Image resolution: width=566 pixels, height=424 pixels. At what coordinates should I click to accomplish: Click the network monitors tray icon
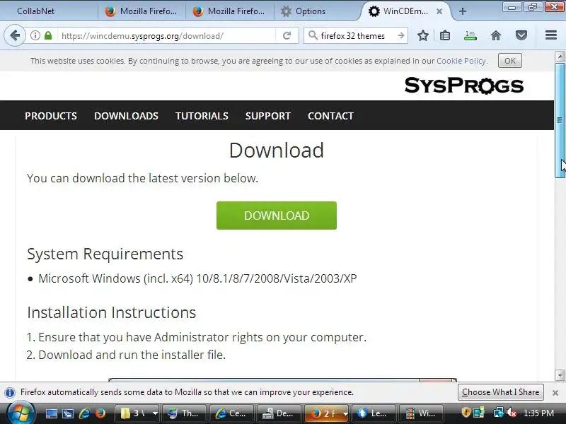499,413
